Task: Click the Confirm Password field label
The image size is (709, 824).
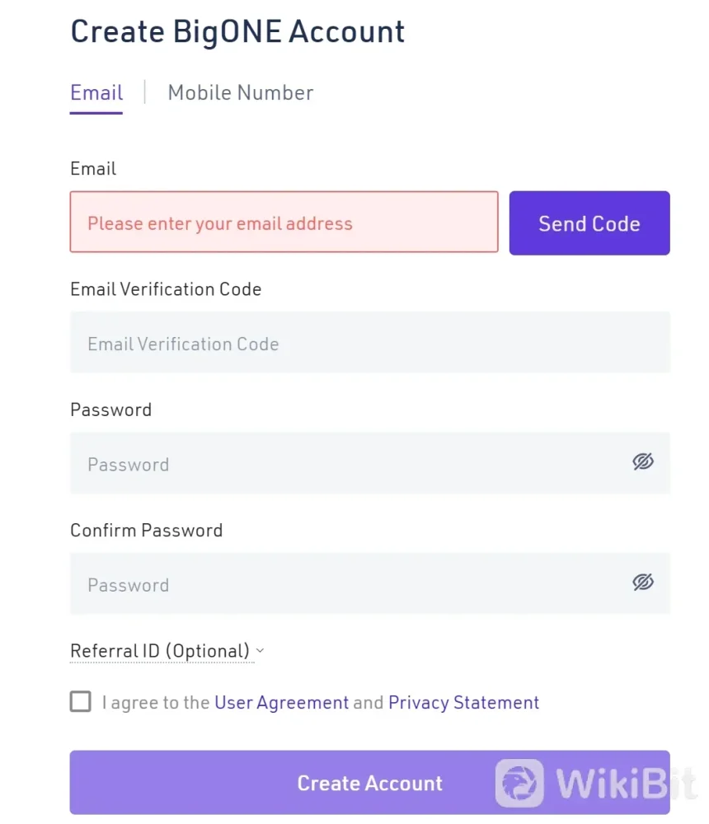Action: [x=147, y=530]
